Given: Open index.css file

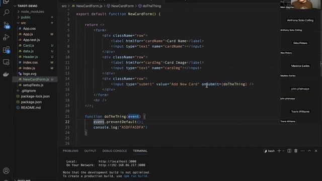Looking at the screenshot, I should click(x=30, y=62).
